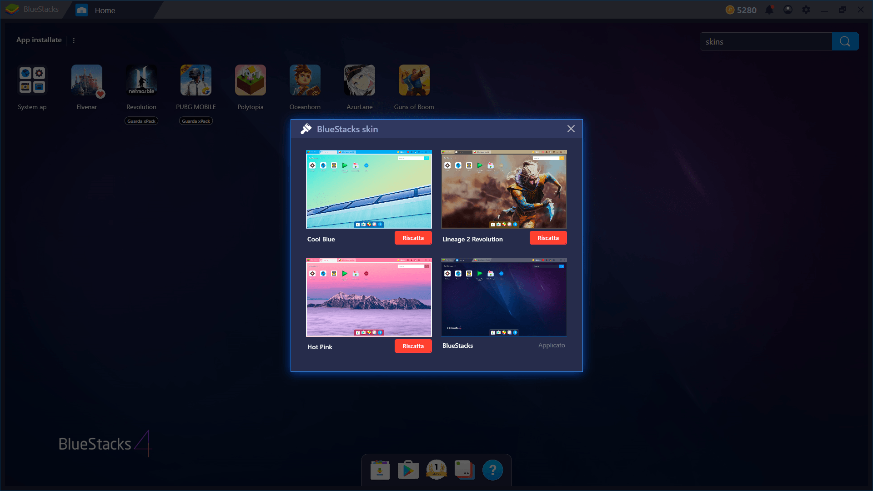873x491 pixels.
Task: Select the BlueStacks home icon
Action: click(x=81, y=10)
